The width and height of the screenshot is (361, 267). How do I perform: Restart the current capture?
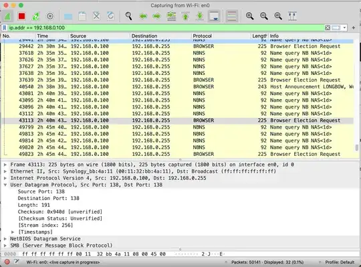(x=35, y=16)
